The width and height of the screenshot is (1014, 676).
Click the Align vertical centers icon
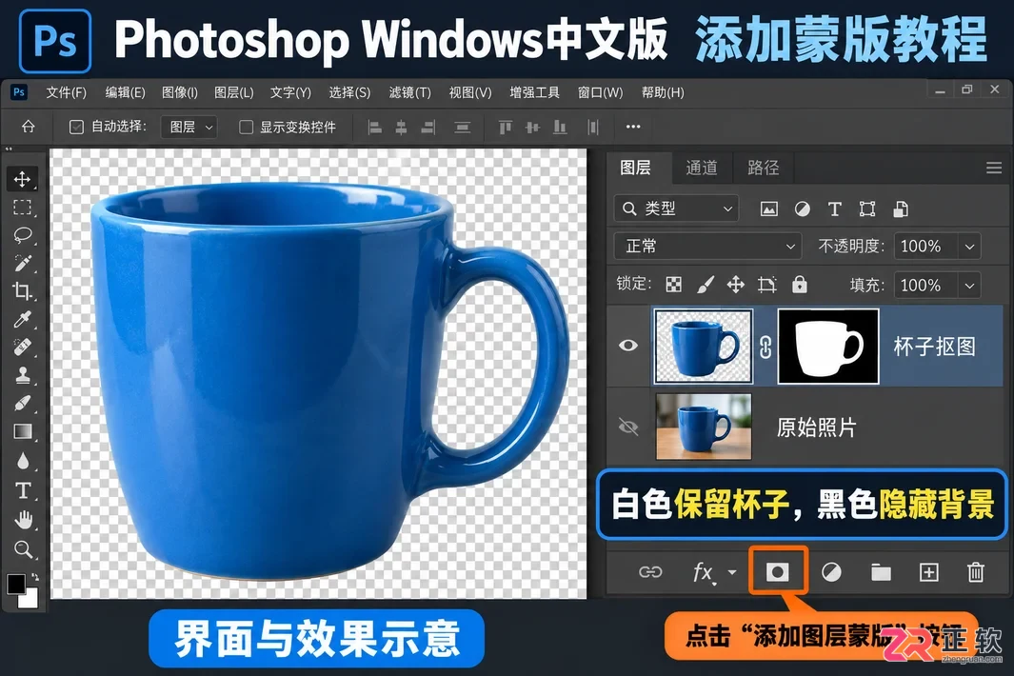[532, 128]
